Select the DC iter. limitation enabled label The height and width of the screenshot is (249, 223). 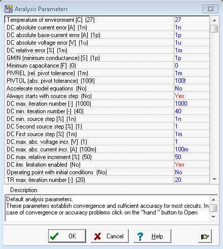(44, 165)
